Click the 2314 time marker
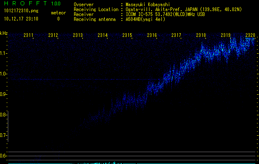The image size is (259, 164). pos(103,35)
